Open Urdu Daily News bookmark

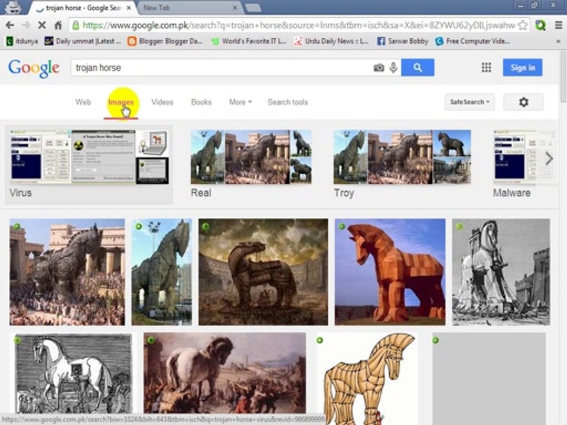pyautogui.click(x=331, y=41)
